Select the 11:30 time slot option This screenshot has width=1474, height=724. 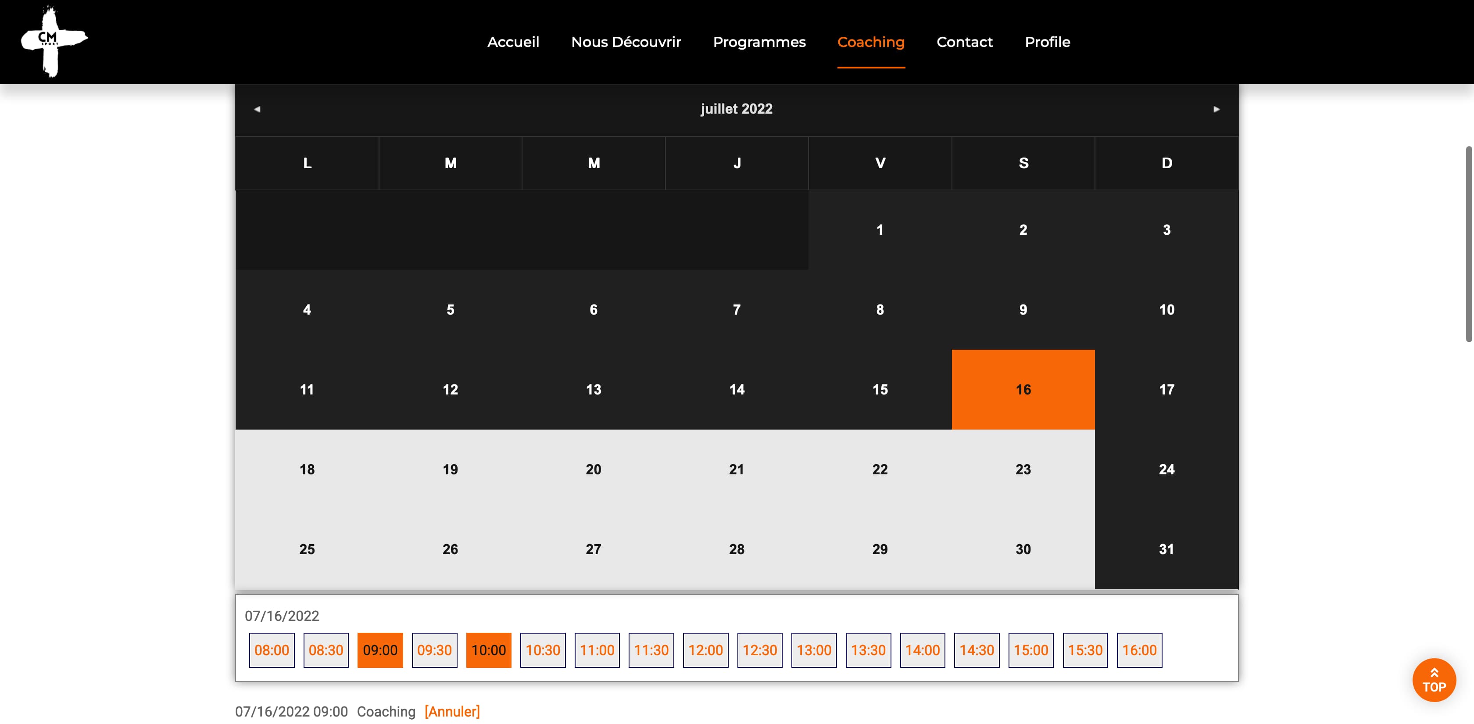coord(651,650)
